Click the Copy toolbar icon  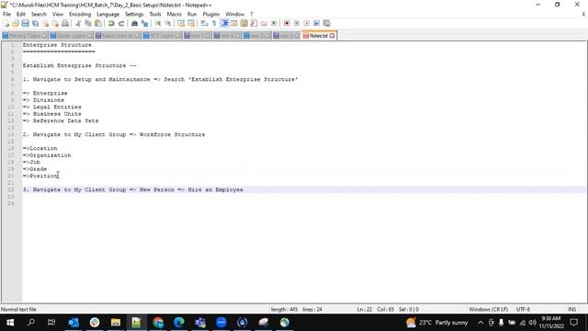click(x=88, y=23)
